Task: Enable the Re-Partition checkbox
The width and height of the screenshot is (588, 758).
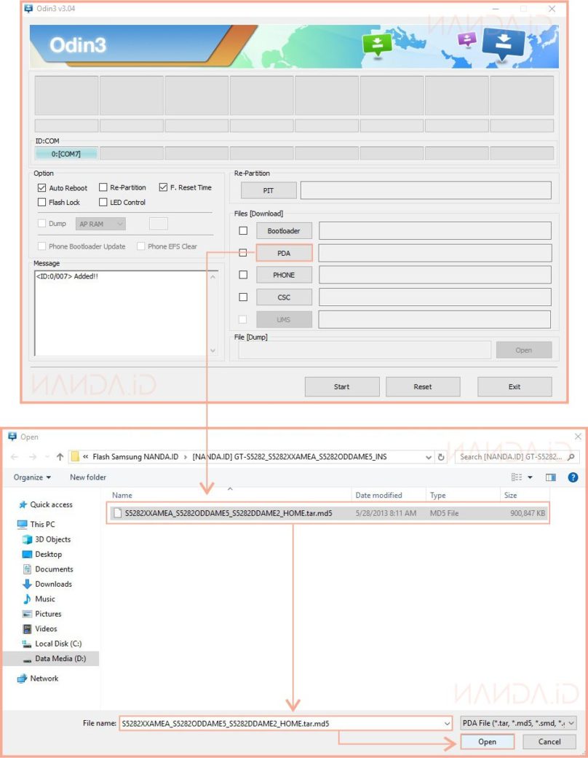Action: [x=103, y=187]
